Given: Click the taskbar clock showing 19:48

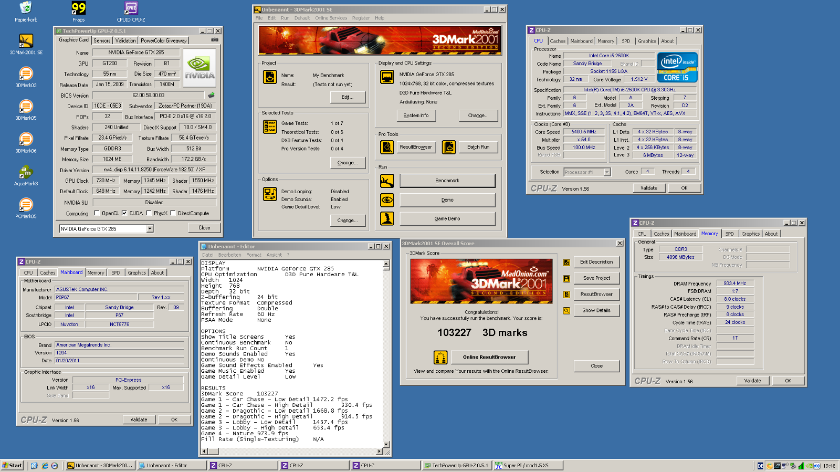Looking at the screenshot, I should (829, 466).
